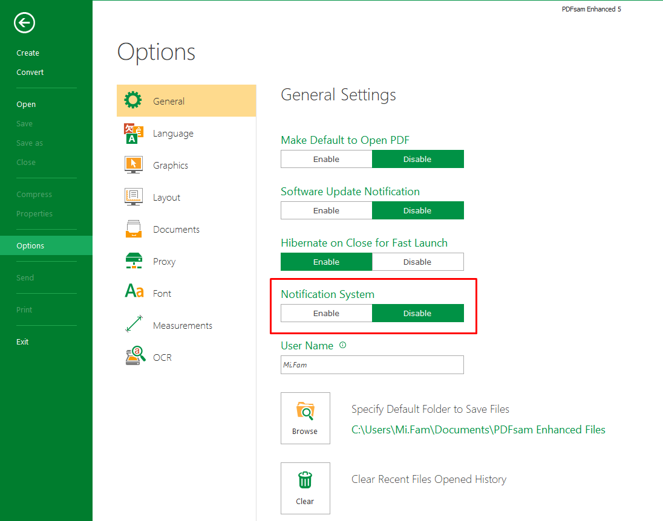Click the Browse folder magnifier icon
The image size is (663, 521).
(305, 411)
